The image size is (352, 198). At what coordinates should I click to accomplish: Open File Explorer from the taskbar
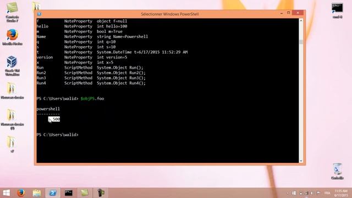37,193
